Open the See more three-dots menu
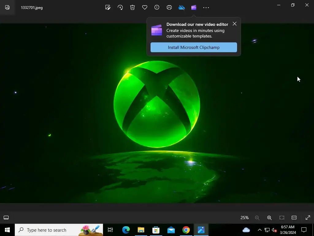 pyautogui.click(x=206, y=8)
